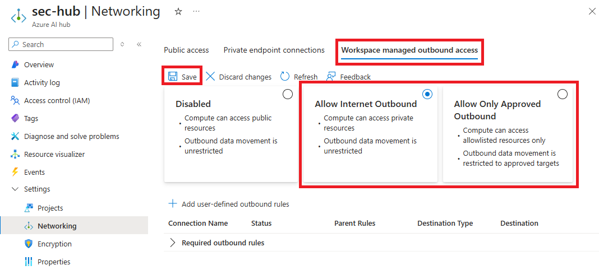This screenshot has width=599, height=270.
Task: Click the Projects icon
Action: pos(29,208)
